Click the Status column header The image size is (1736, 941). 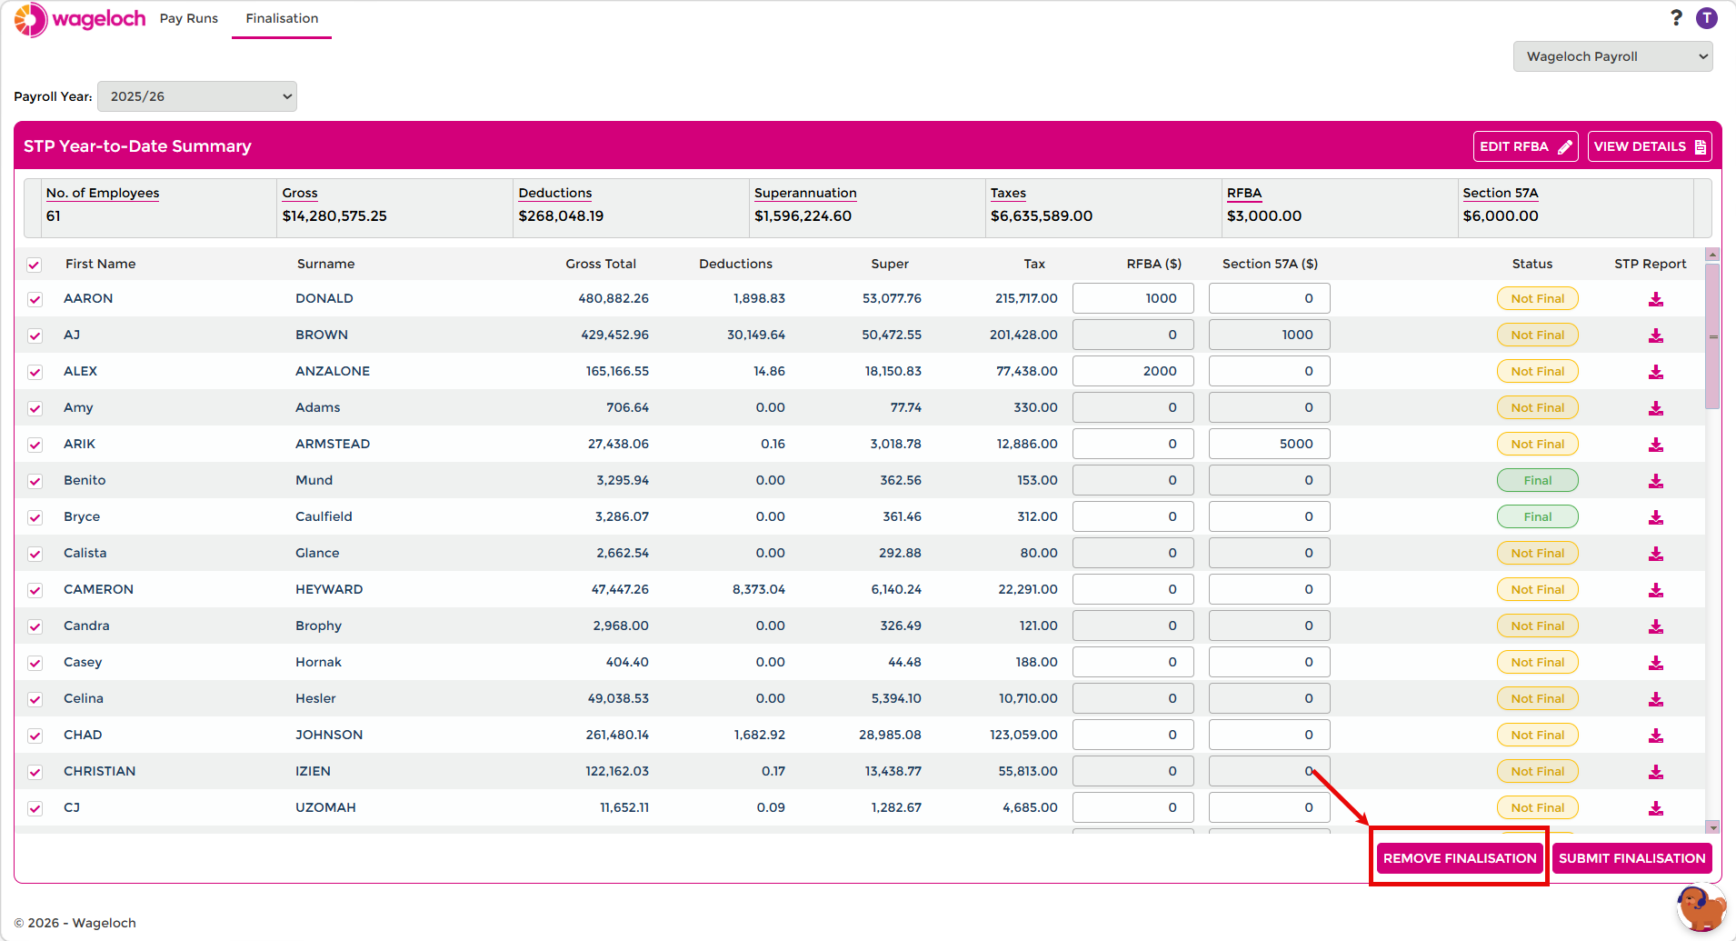(x=1532, y=264)
